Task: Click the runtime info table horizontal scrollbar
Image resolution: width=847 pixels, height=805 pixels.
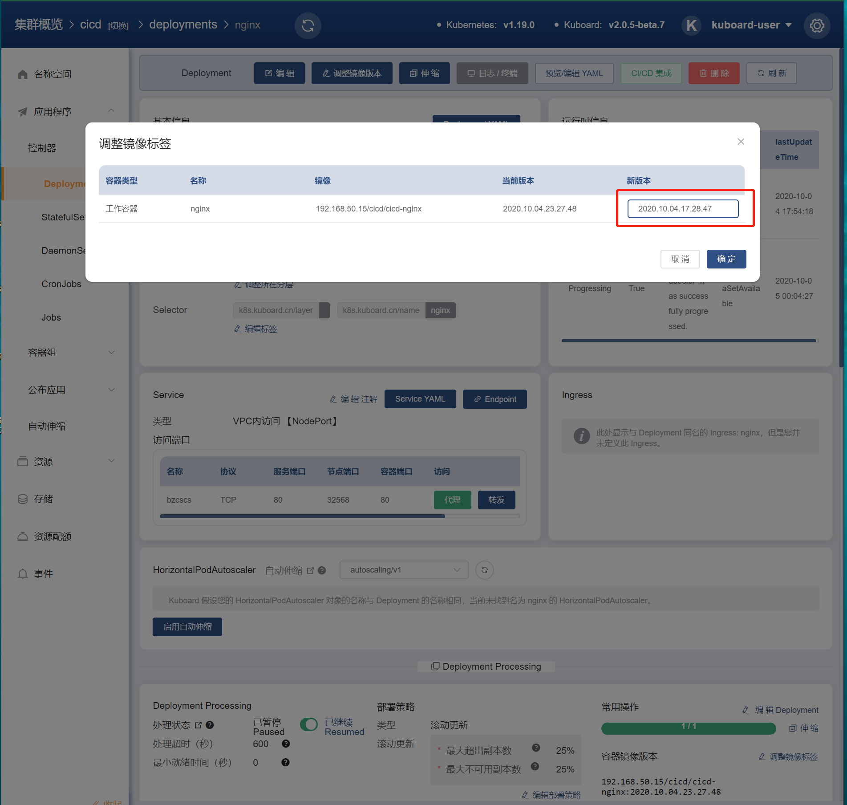Action: pos(689,341)
